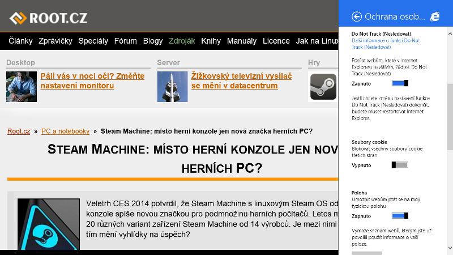The image size is (453, 255).
Task: Open the Žižkovský televizní vysílač article link
Action: 241,80
